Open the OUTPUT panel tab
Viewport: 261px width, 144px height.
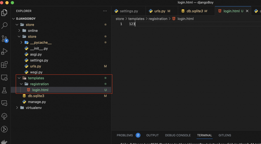point(152,135)
